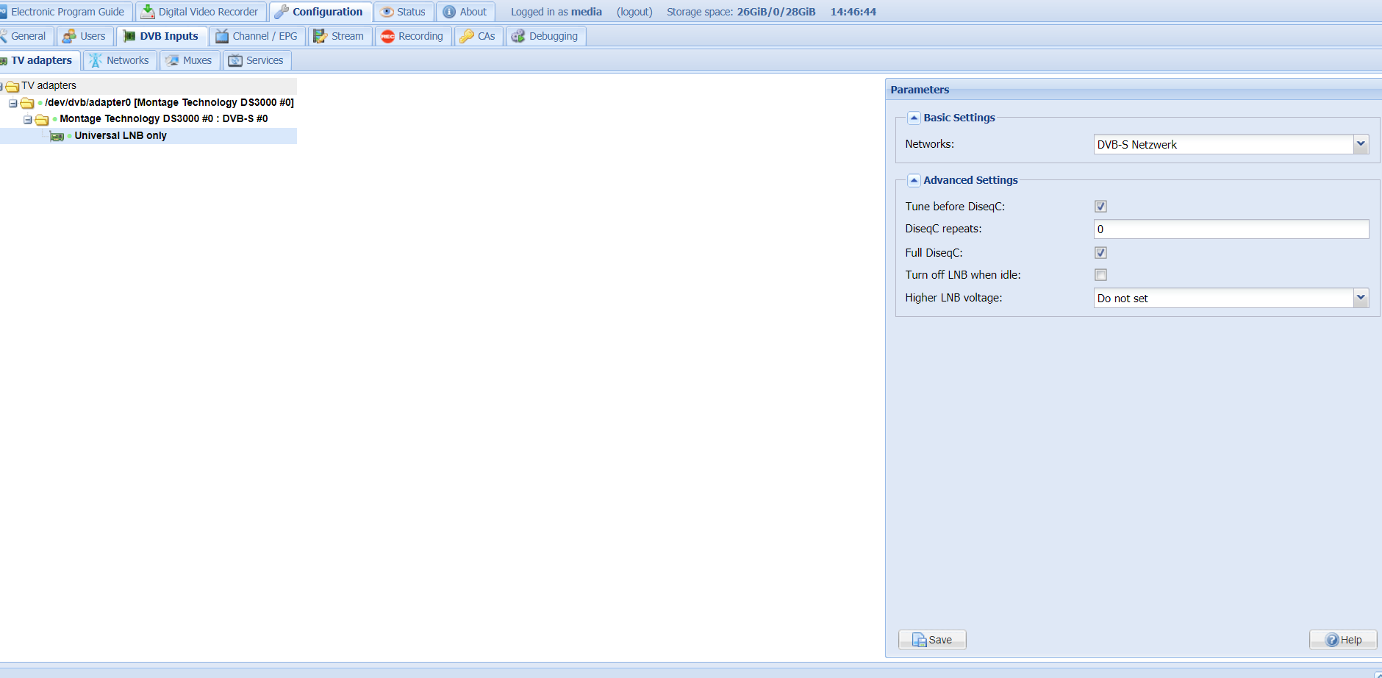Uncheck the Tune before DiseqC checkbox
This screenshot has width=1382, height=678.
point(1100,207)
